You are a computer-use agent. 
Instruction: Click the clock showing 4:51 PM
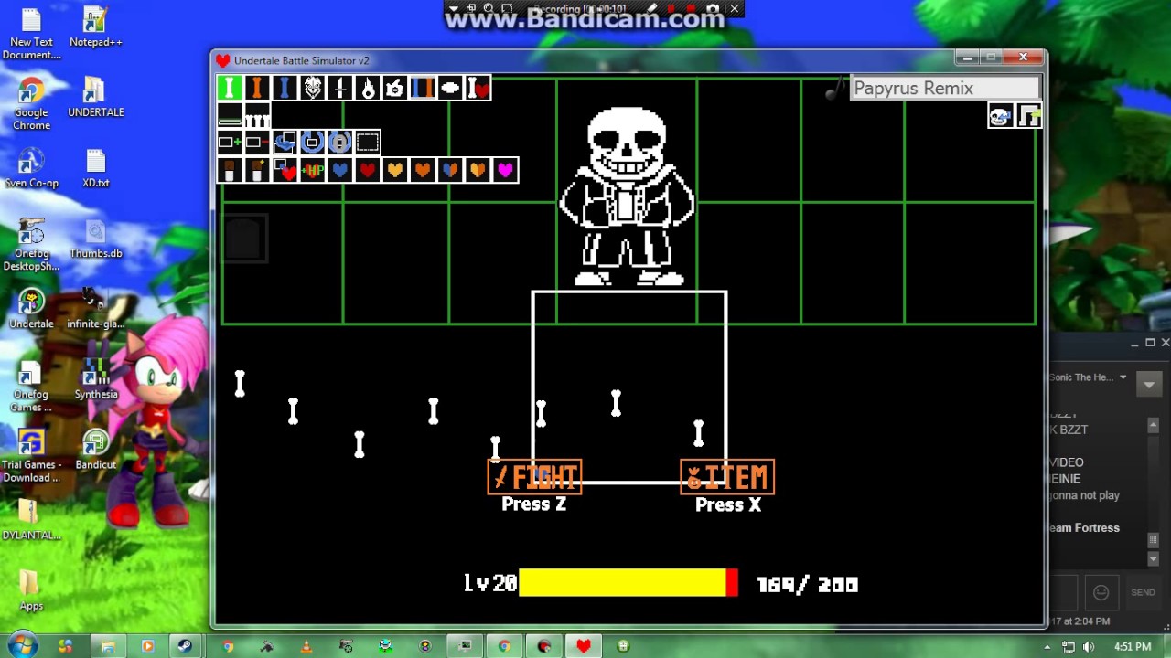[1133, 647]
